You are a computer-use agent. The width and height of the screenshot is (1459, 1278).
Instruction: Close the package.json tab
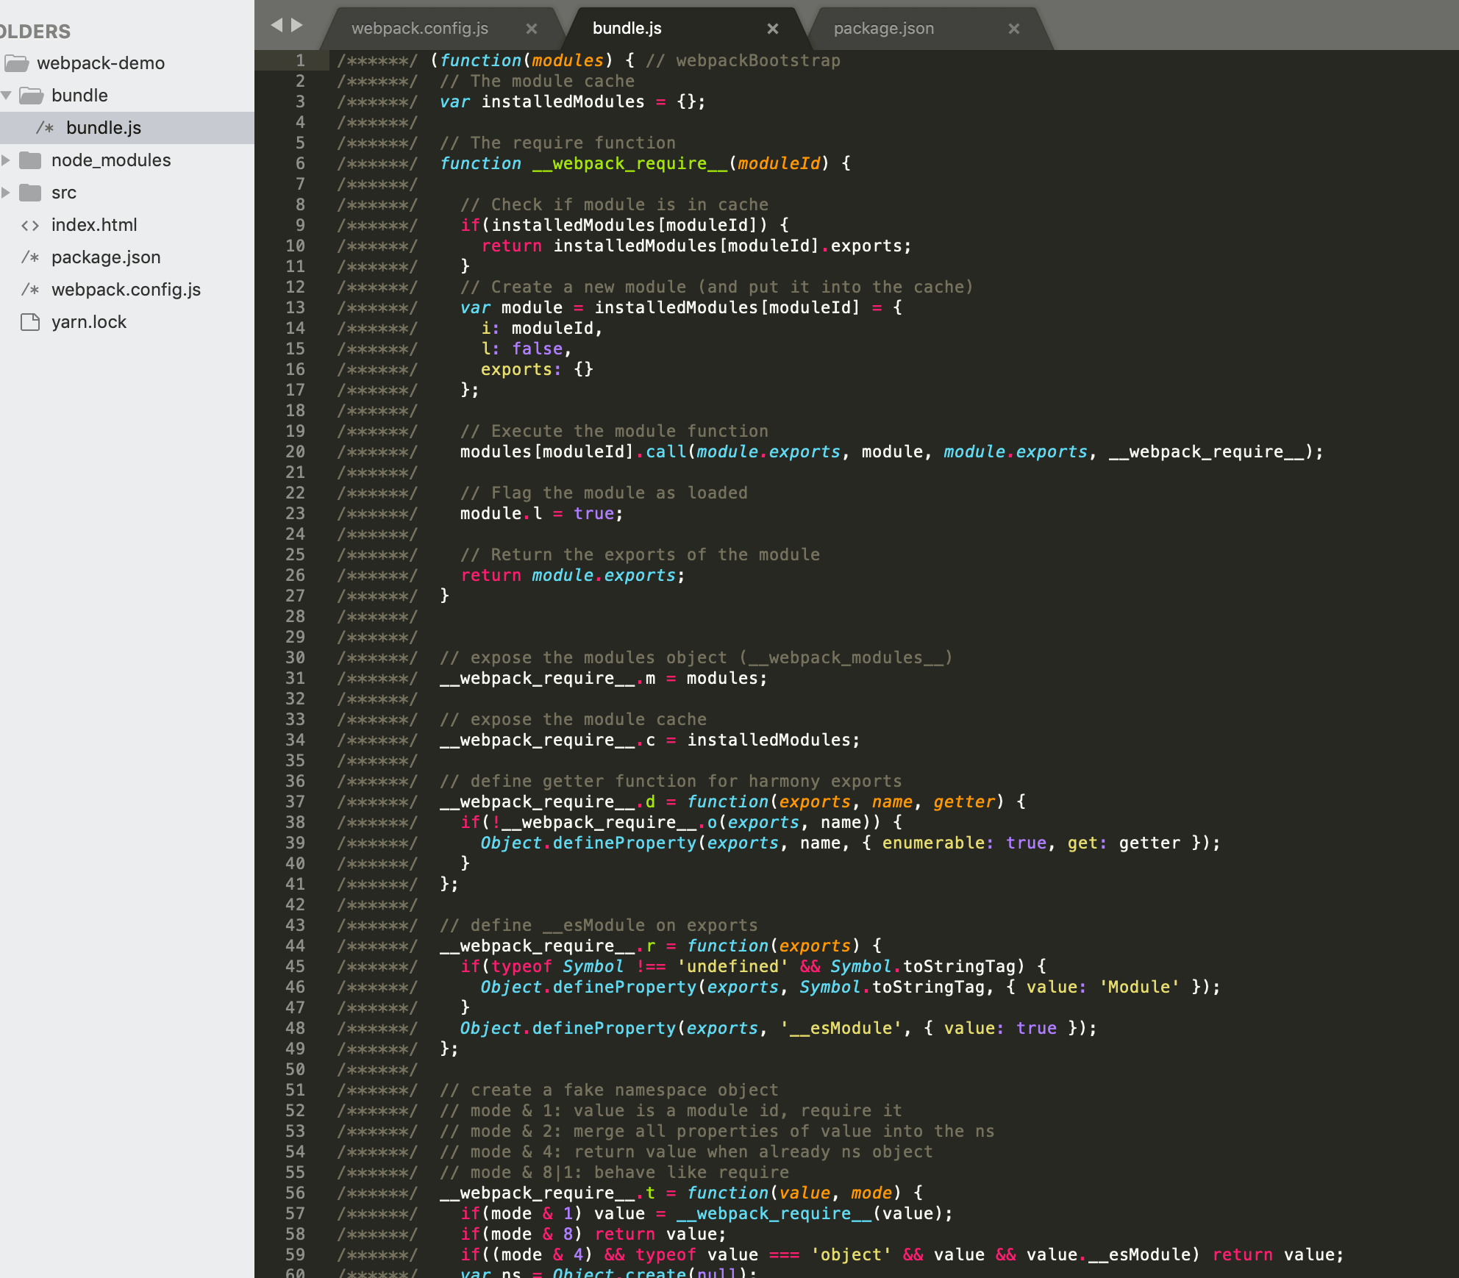point(1014,29)
